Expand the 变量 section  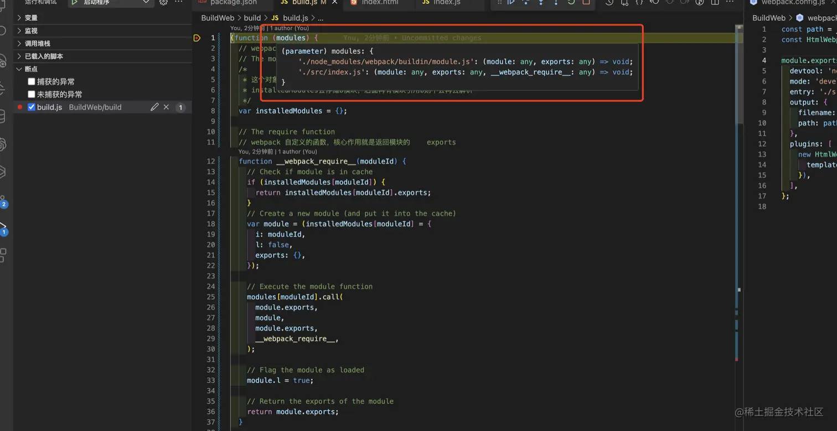[x=102, y=18]
